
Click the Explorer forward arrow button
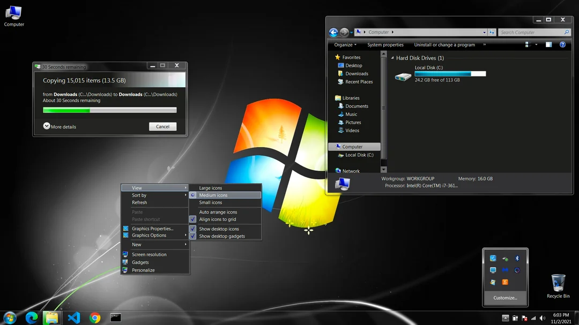coord(344,33)
